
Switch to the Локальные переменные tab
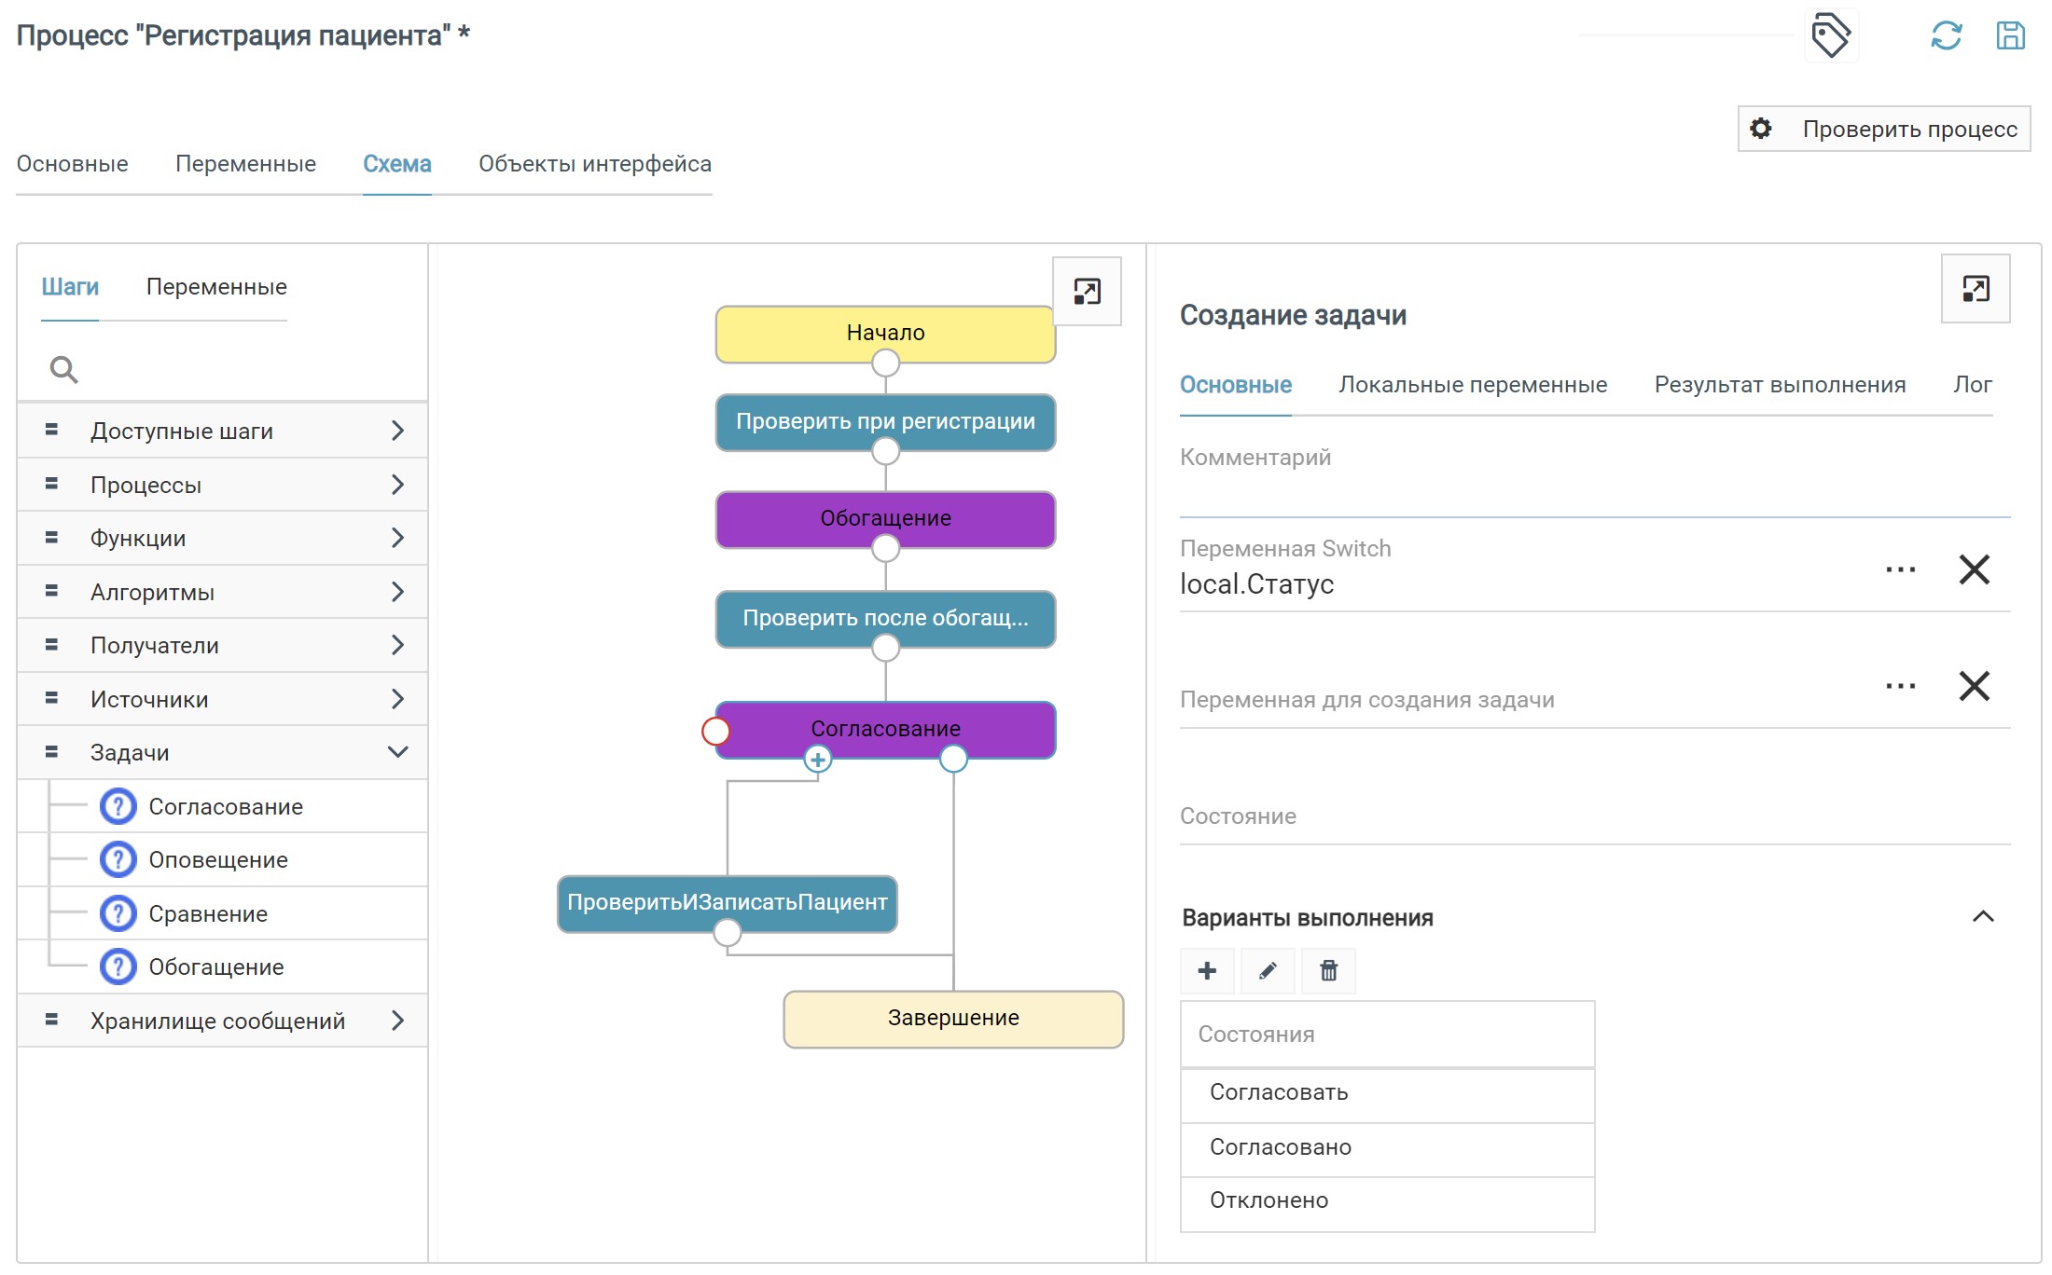click(1473, 385)
